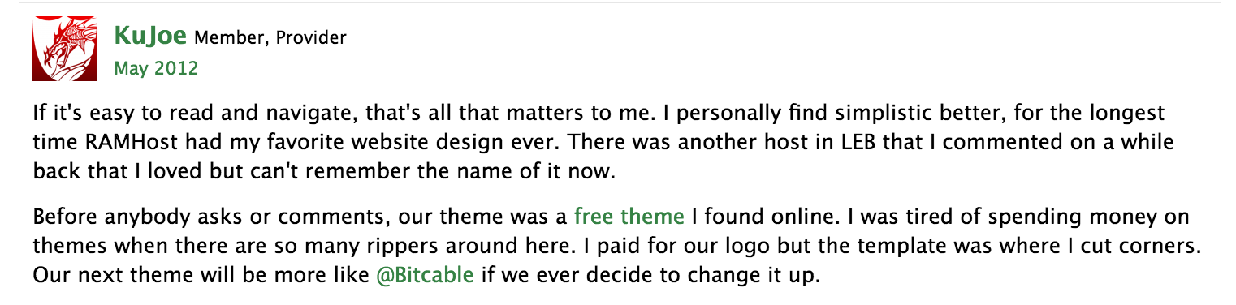Open the May 2012 post permalink

(156, 68)
